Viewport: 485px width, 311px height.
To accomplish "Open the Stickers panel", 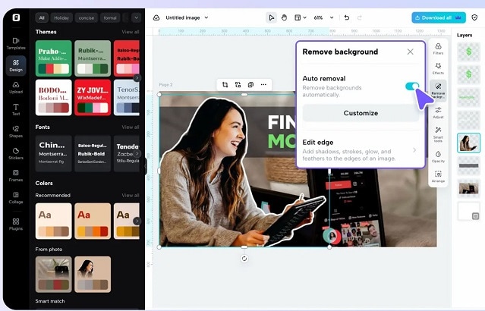I will 16,153.
